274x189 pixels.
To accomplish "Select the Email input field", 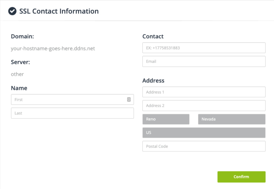I will tap(204, 61).
